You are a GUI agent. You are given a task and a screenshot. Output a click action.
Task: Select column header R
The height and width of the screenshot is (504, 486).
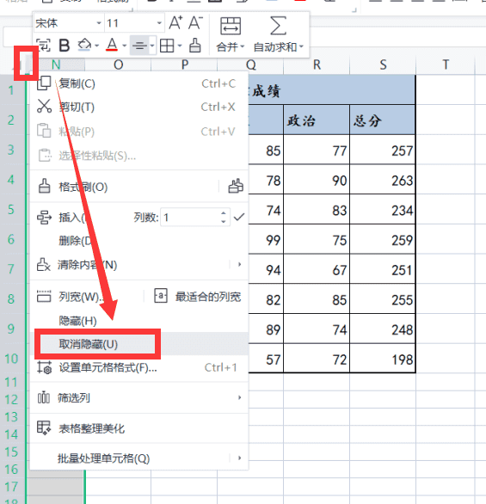(x=317, y=65)
